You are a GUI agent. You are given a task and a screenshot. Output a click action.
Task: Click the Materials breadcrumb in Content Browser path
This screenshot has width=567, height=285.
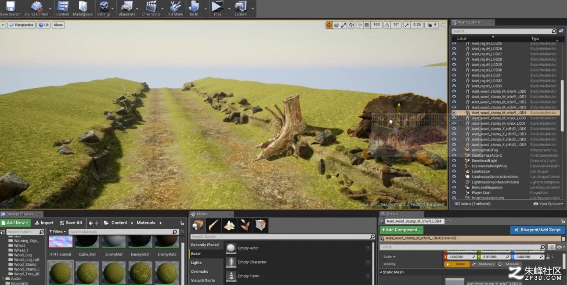146,223
